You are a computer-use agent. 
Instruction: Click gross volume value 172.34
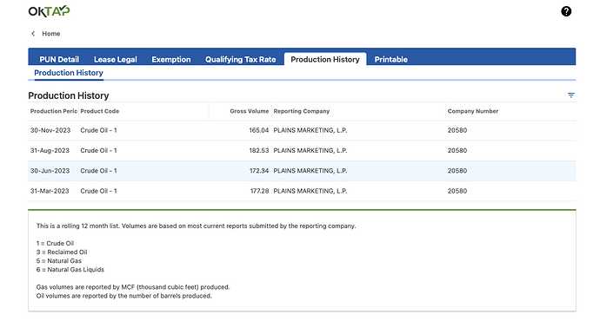click(259, 171)
